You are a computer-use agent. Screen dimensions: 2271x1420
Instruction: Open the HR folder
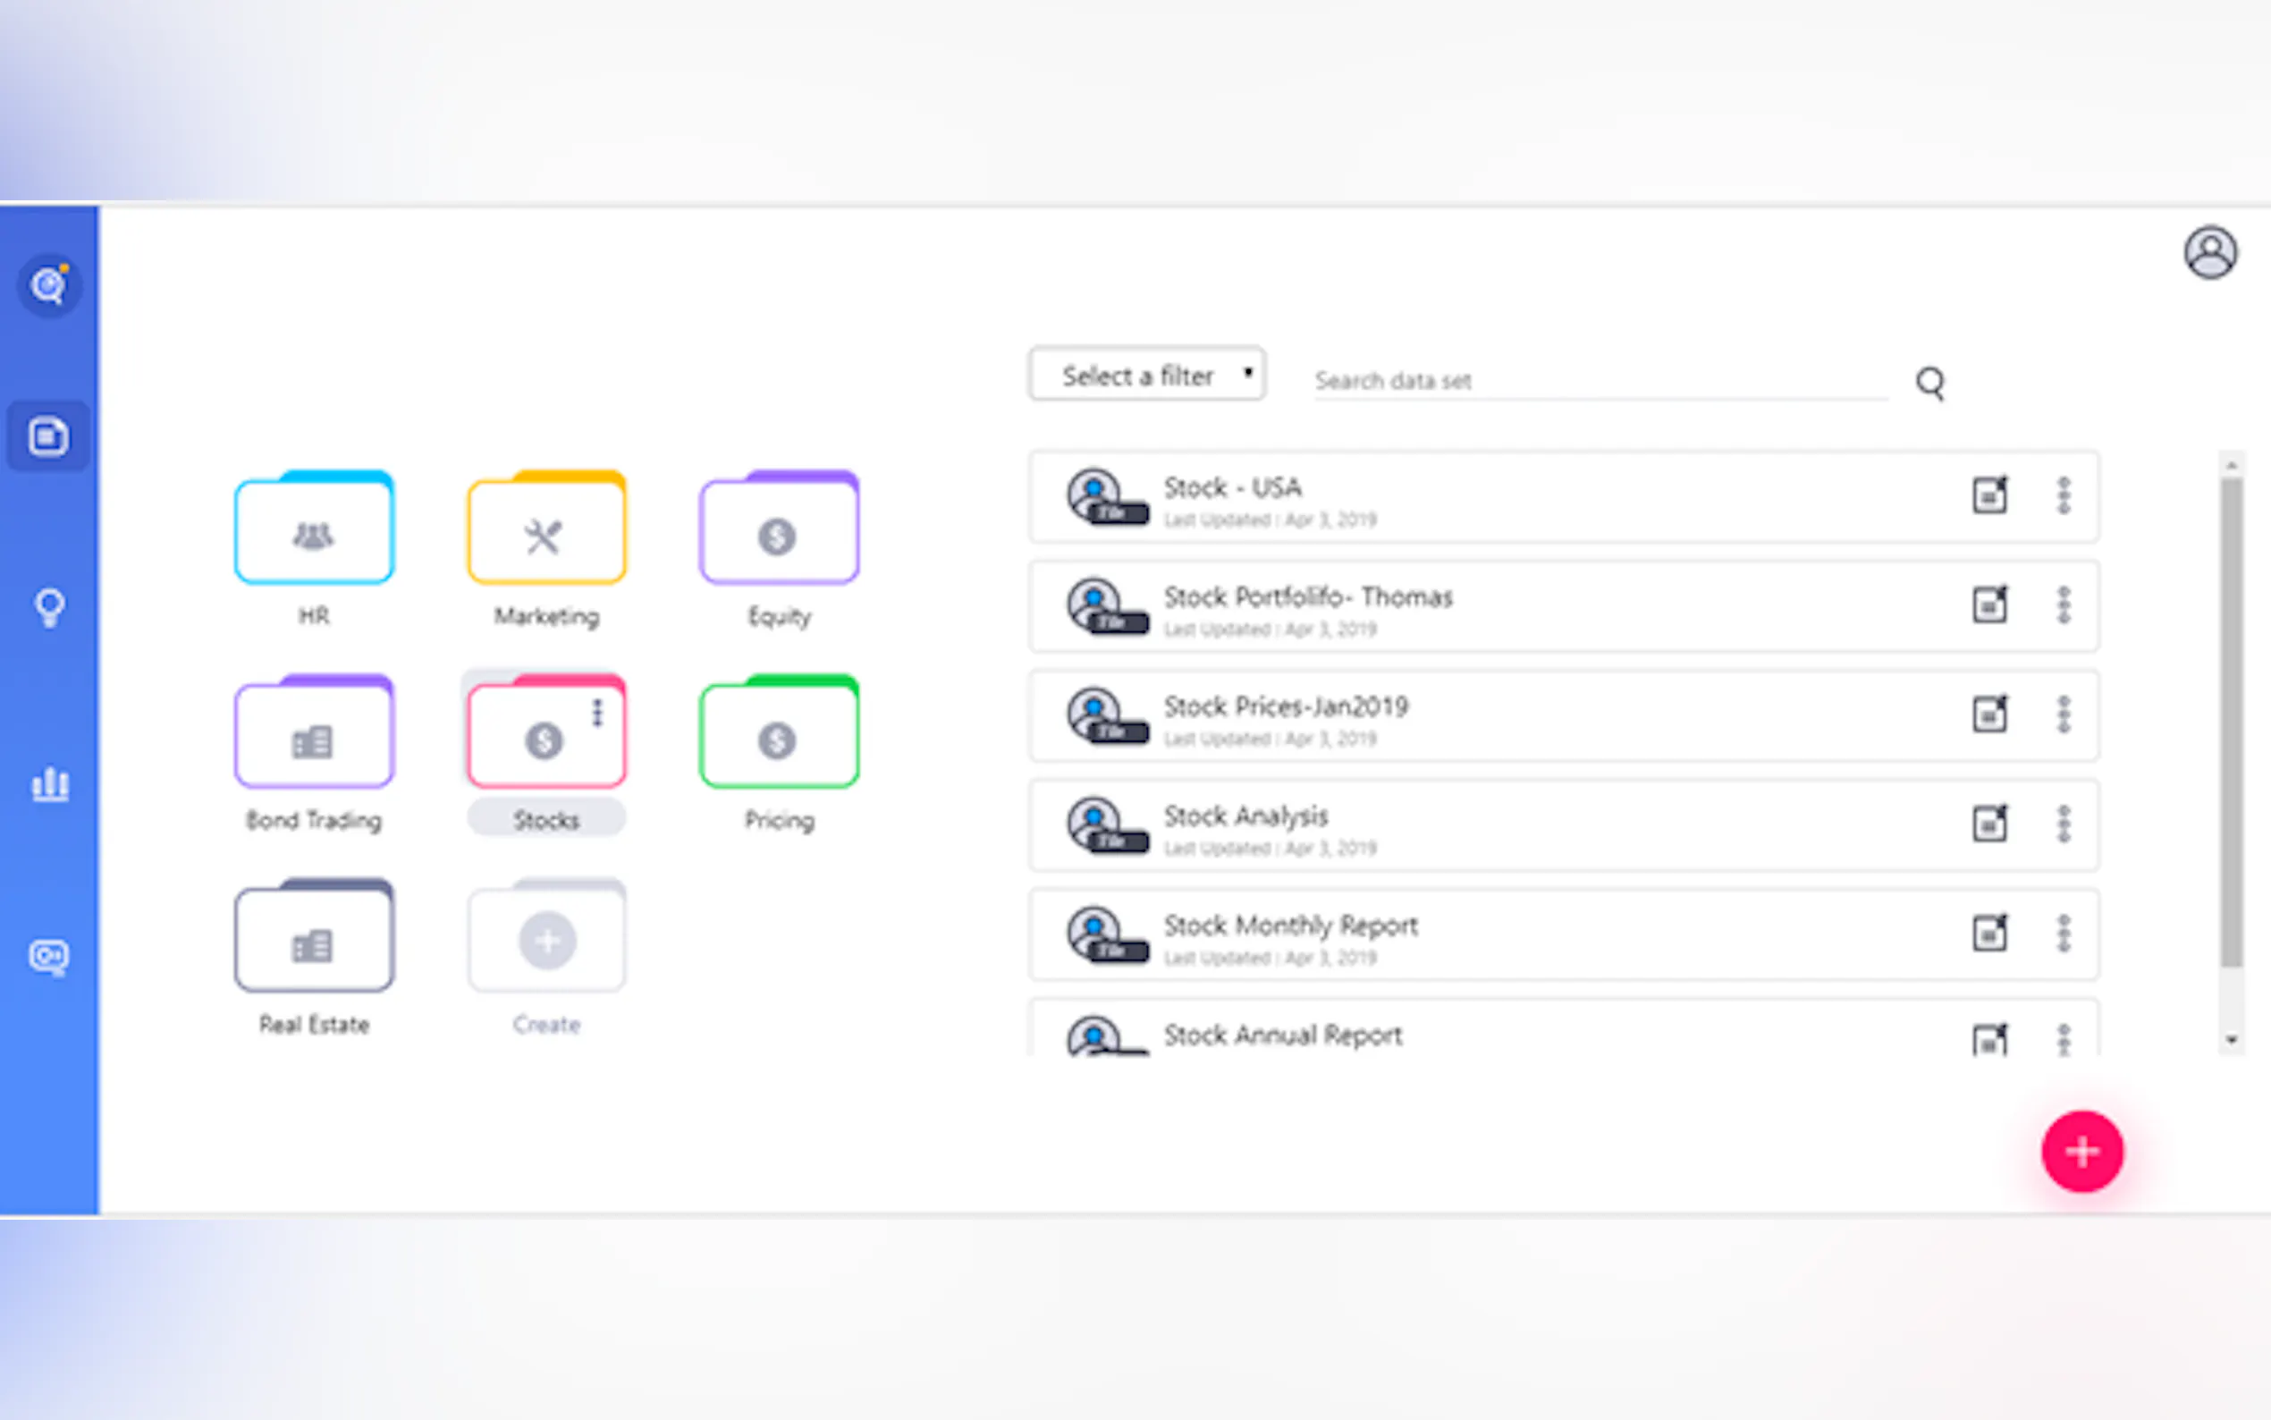(x=314, y=530)
